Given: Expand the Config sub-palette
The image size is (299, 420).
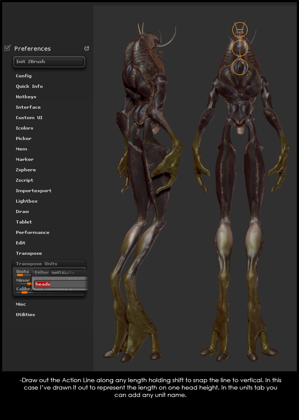Looking at the screenshot, I should click(24, 76).
